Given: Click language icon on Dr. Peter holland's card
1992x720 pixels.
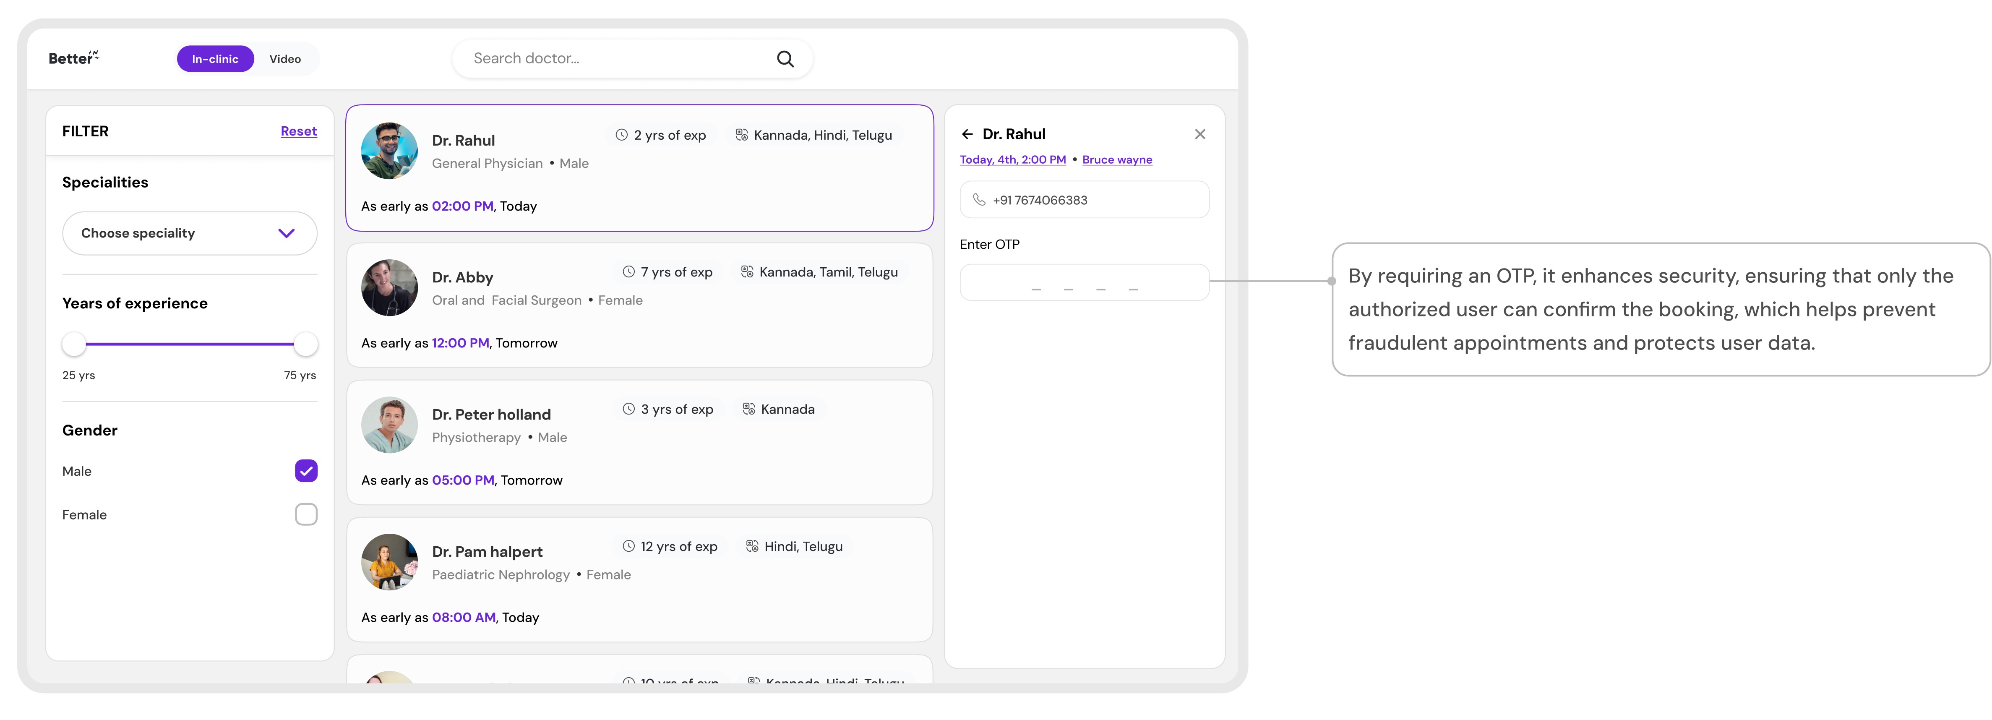Looking at the screenshot, I should click(748, 409).
